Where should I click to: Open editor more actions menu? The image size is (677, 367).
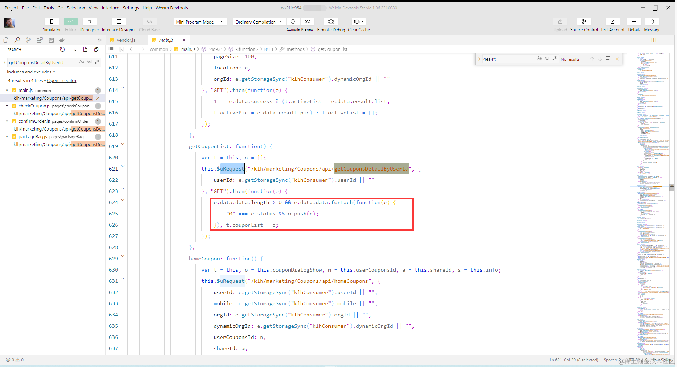click(x=665, y=40)
